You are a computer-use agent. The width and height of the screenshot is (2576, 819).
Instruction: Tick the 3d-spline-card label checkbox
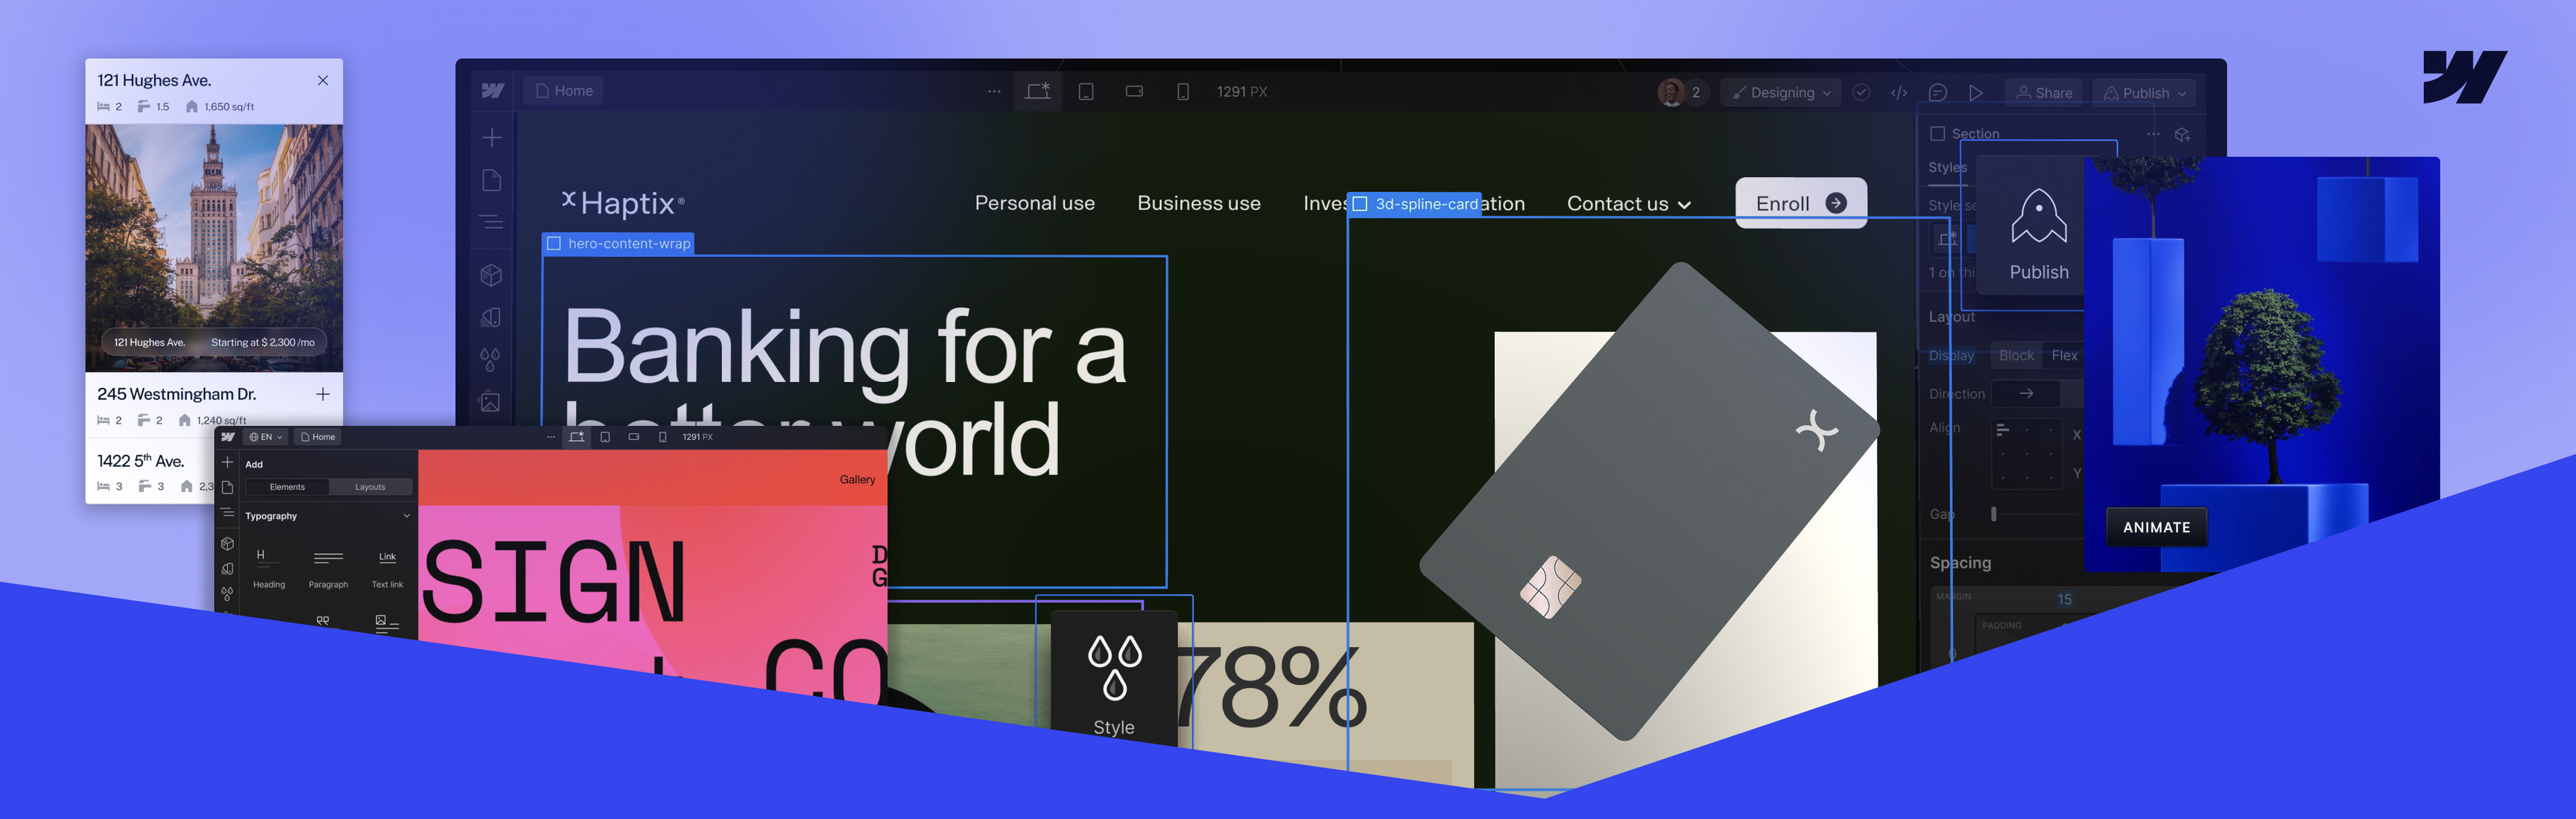pyautogui.click(x=1359, y=205)
